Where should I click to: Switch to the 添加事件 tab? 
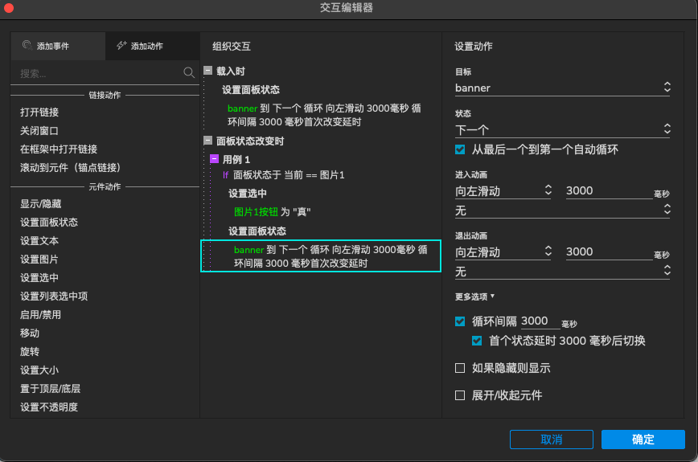tap(58, 46)
